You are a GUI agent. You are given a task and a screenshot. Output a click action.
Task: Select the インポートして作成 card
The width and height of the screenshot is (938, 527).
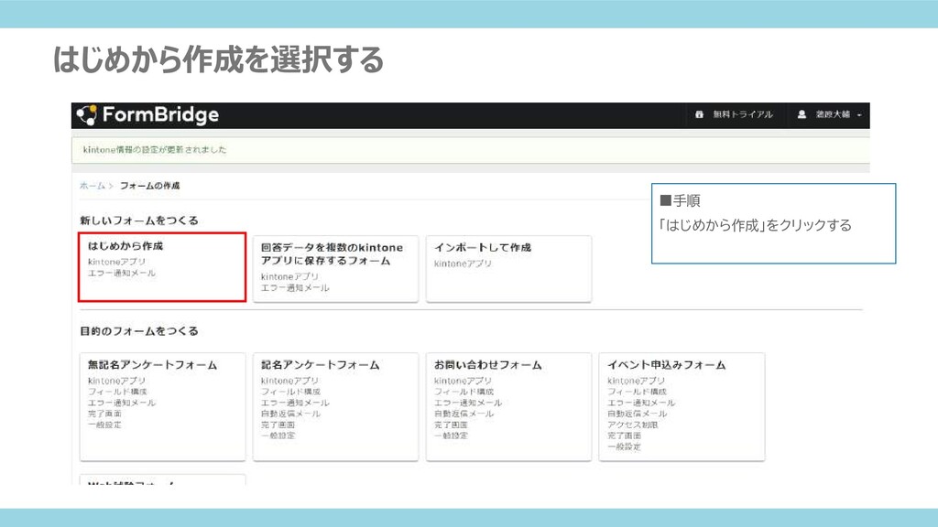click(508, 269)
